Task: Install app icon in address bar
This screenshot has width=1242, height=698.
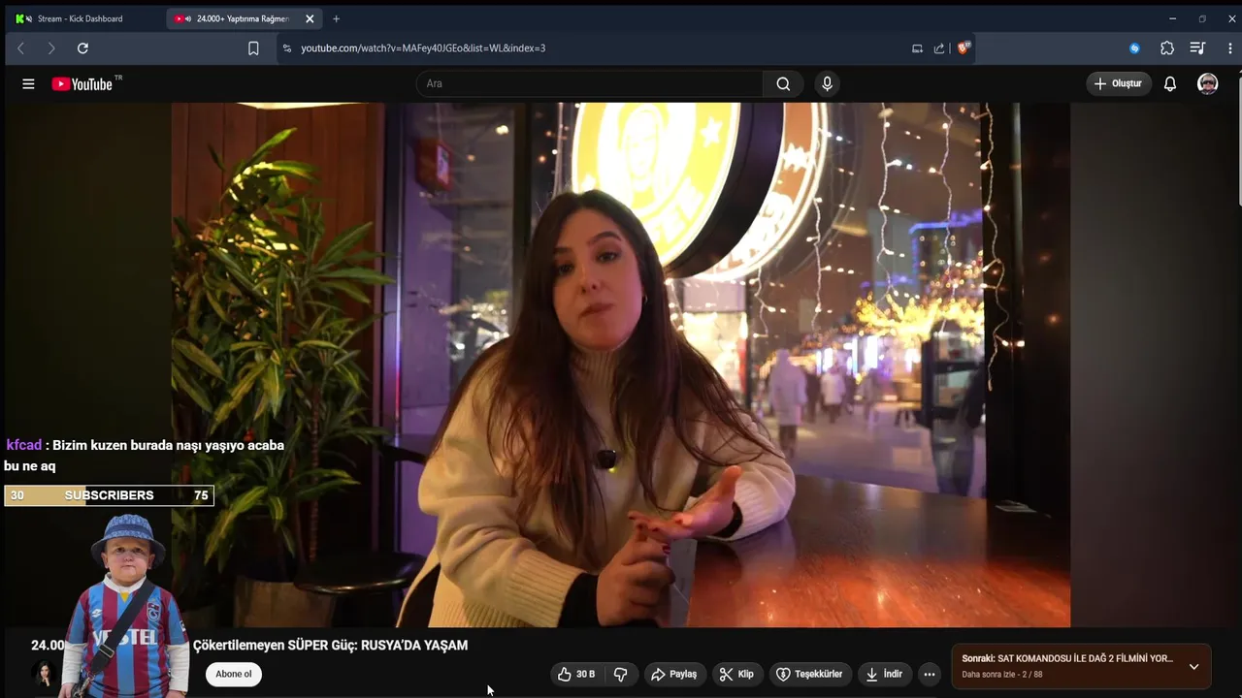Action: (x=917, y=48)
